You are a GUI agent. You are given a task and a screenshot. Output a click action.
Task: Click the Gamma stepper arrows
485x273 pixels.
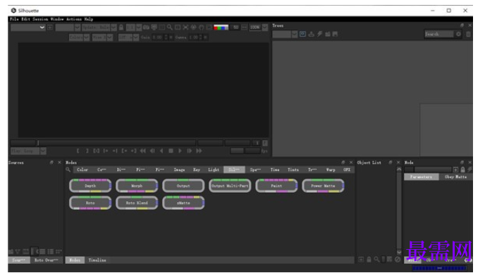click(201, 37)
